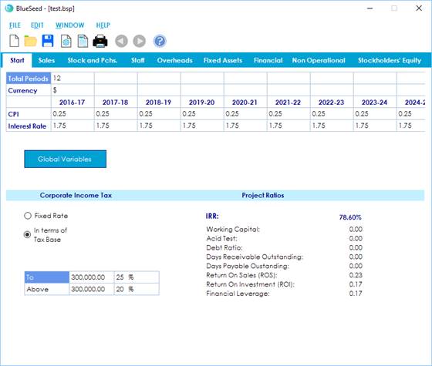Select the In terms of Tax Base option
Image resolution: width=432 pixels, height=366 pixels.
(27, 234)
